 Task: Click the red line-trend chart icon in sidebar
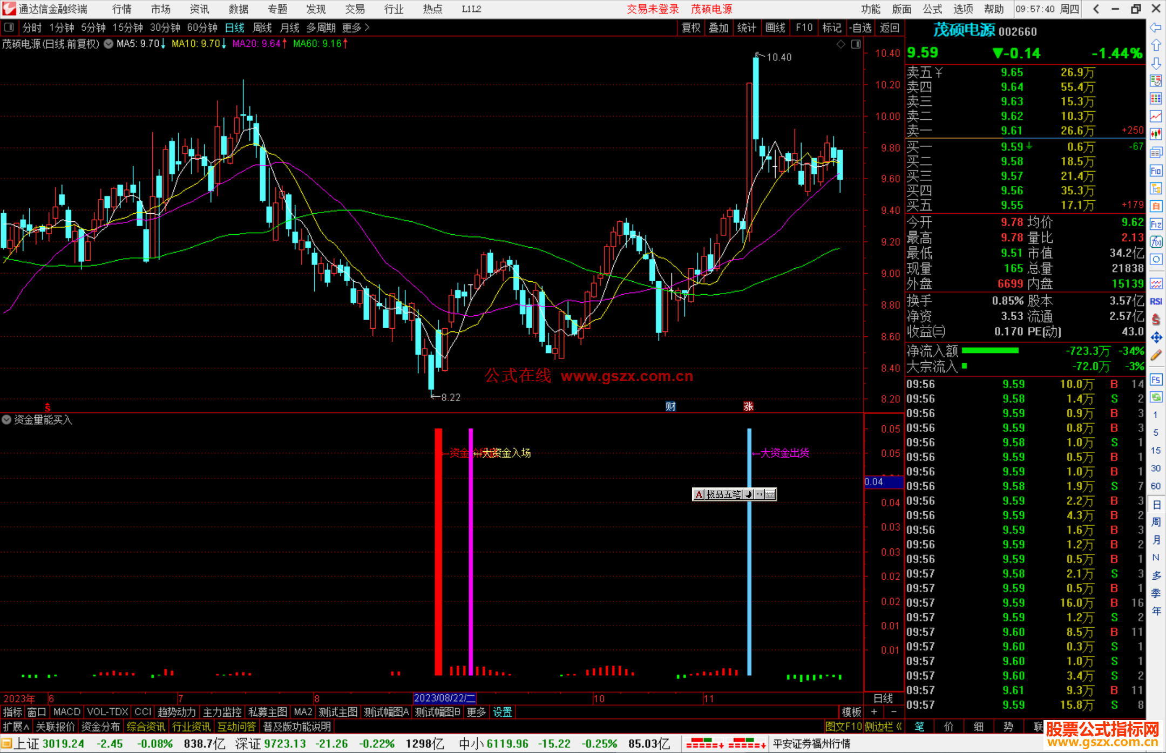coord(1156,117)
